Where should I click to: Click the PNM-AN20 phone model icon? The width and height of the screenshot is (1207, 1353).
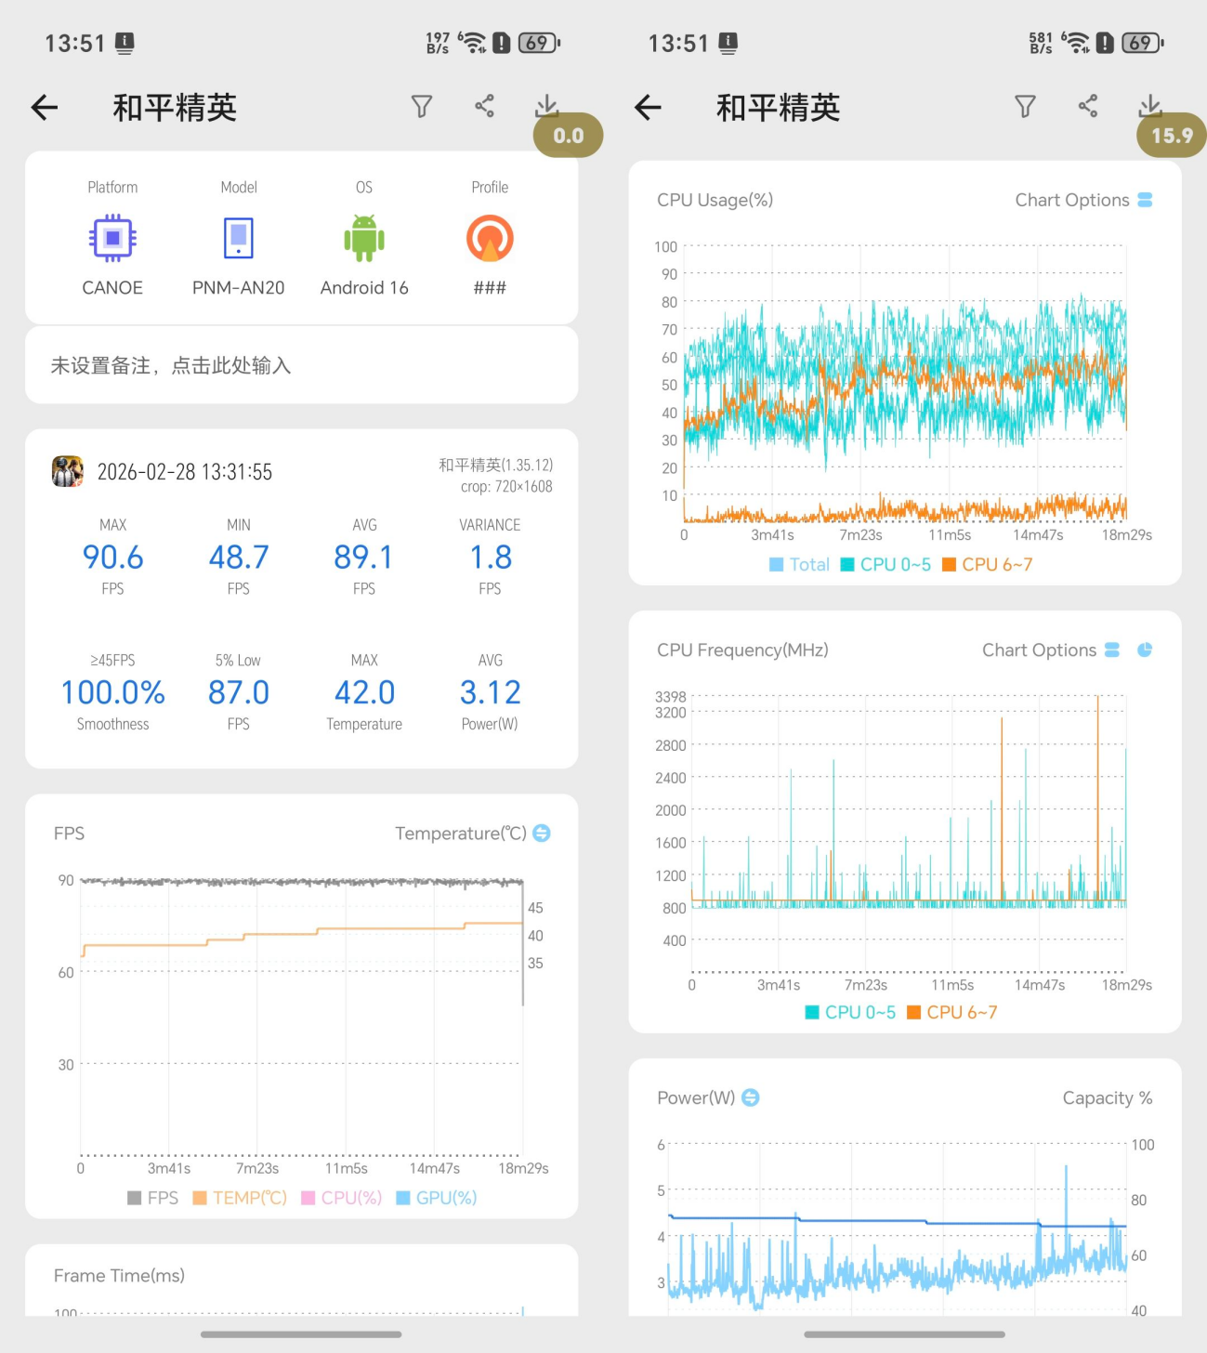(239, 239)
